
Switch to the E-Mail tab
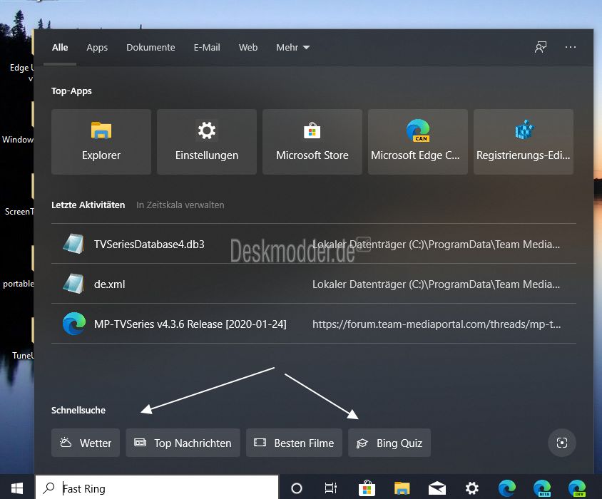coord(207,48)
